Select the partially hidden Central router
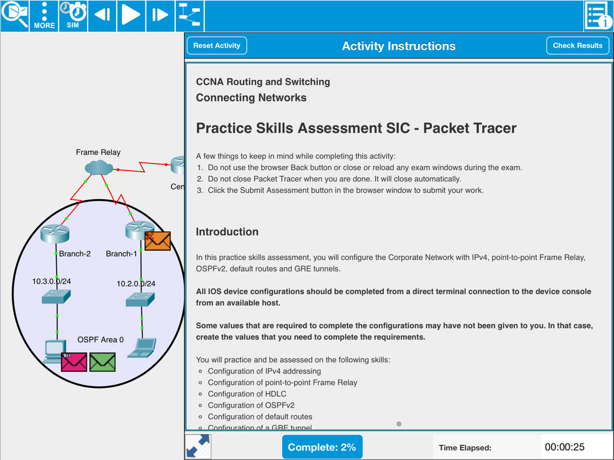The image size is (614, 460). tap(178, 165)
